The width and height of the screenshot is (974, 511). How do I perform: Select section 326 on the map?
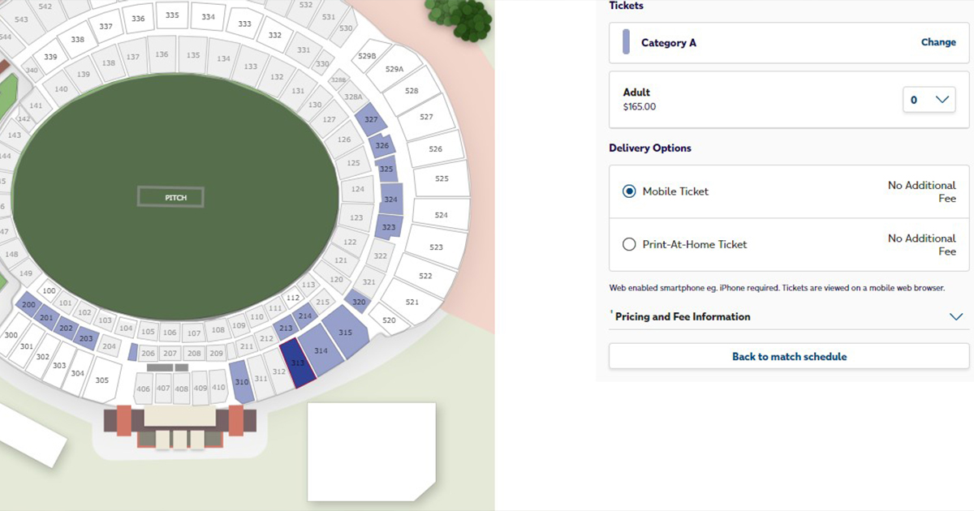point(380,145)
